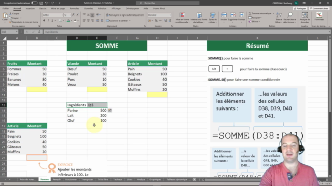Switch to the Mise en page tab
Viewport: 332px width, 186px height.
58,8
